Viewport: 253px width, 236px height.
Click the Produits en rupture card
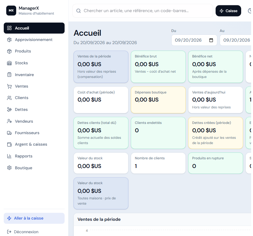[x=216, y=163]
